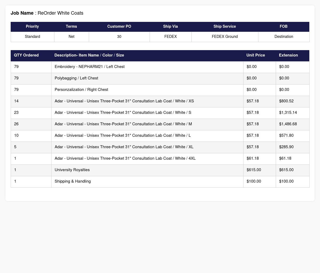The height and width of the screenshot is (273, 320).
Task: Select the Lab Coat White / 4XL description
Action: click(x=125, y=158)
